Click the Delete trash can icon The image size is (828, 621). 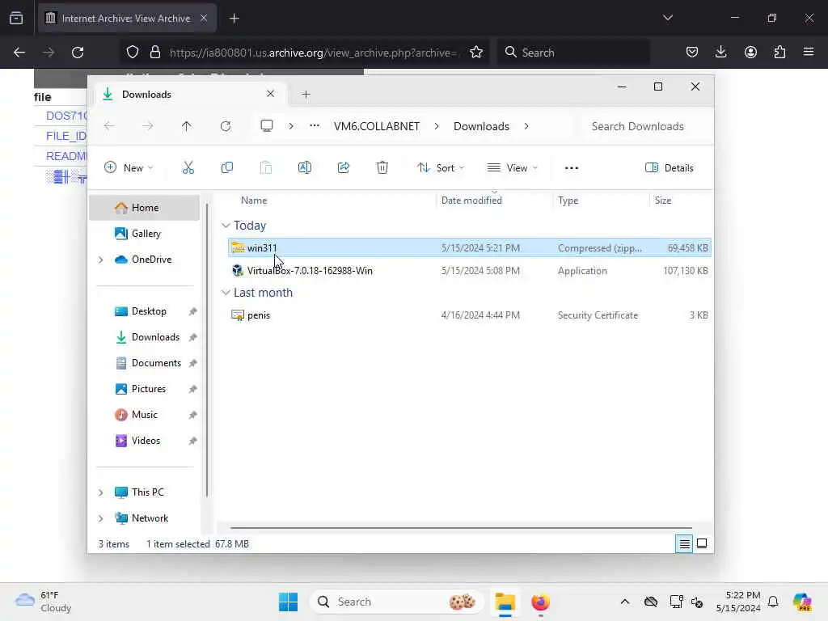382,168
